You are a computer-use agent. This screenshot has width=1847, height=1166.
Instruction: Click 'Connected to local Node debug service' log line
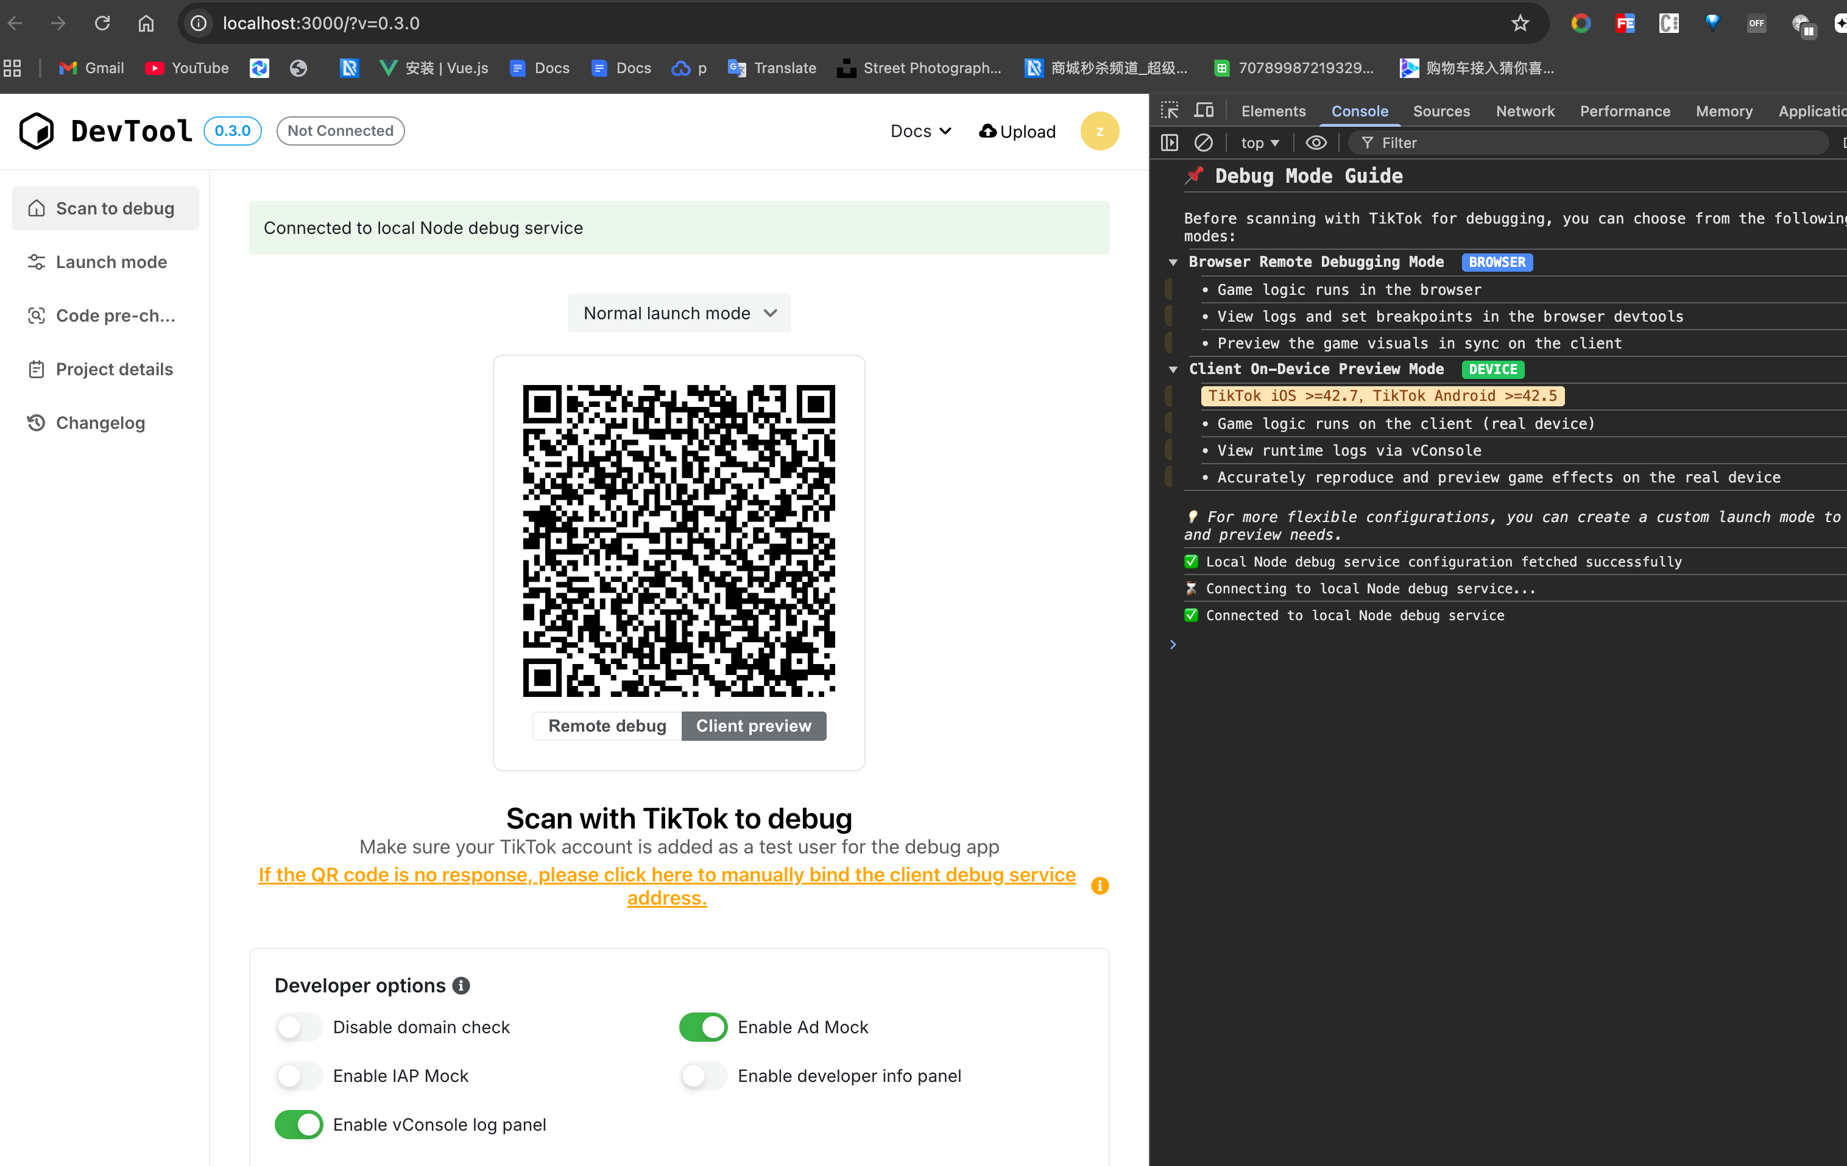(1355, 615)
